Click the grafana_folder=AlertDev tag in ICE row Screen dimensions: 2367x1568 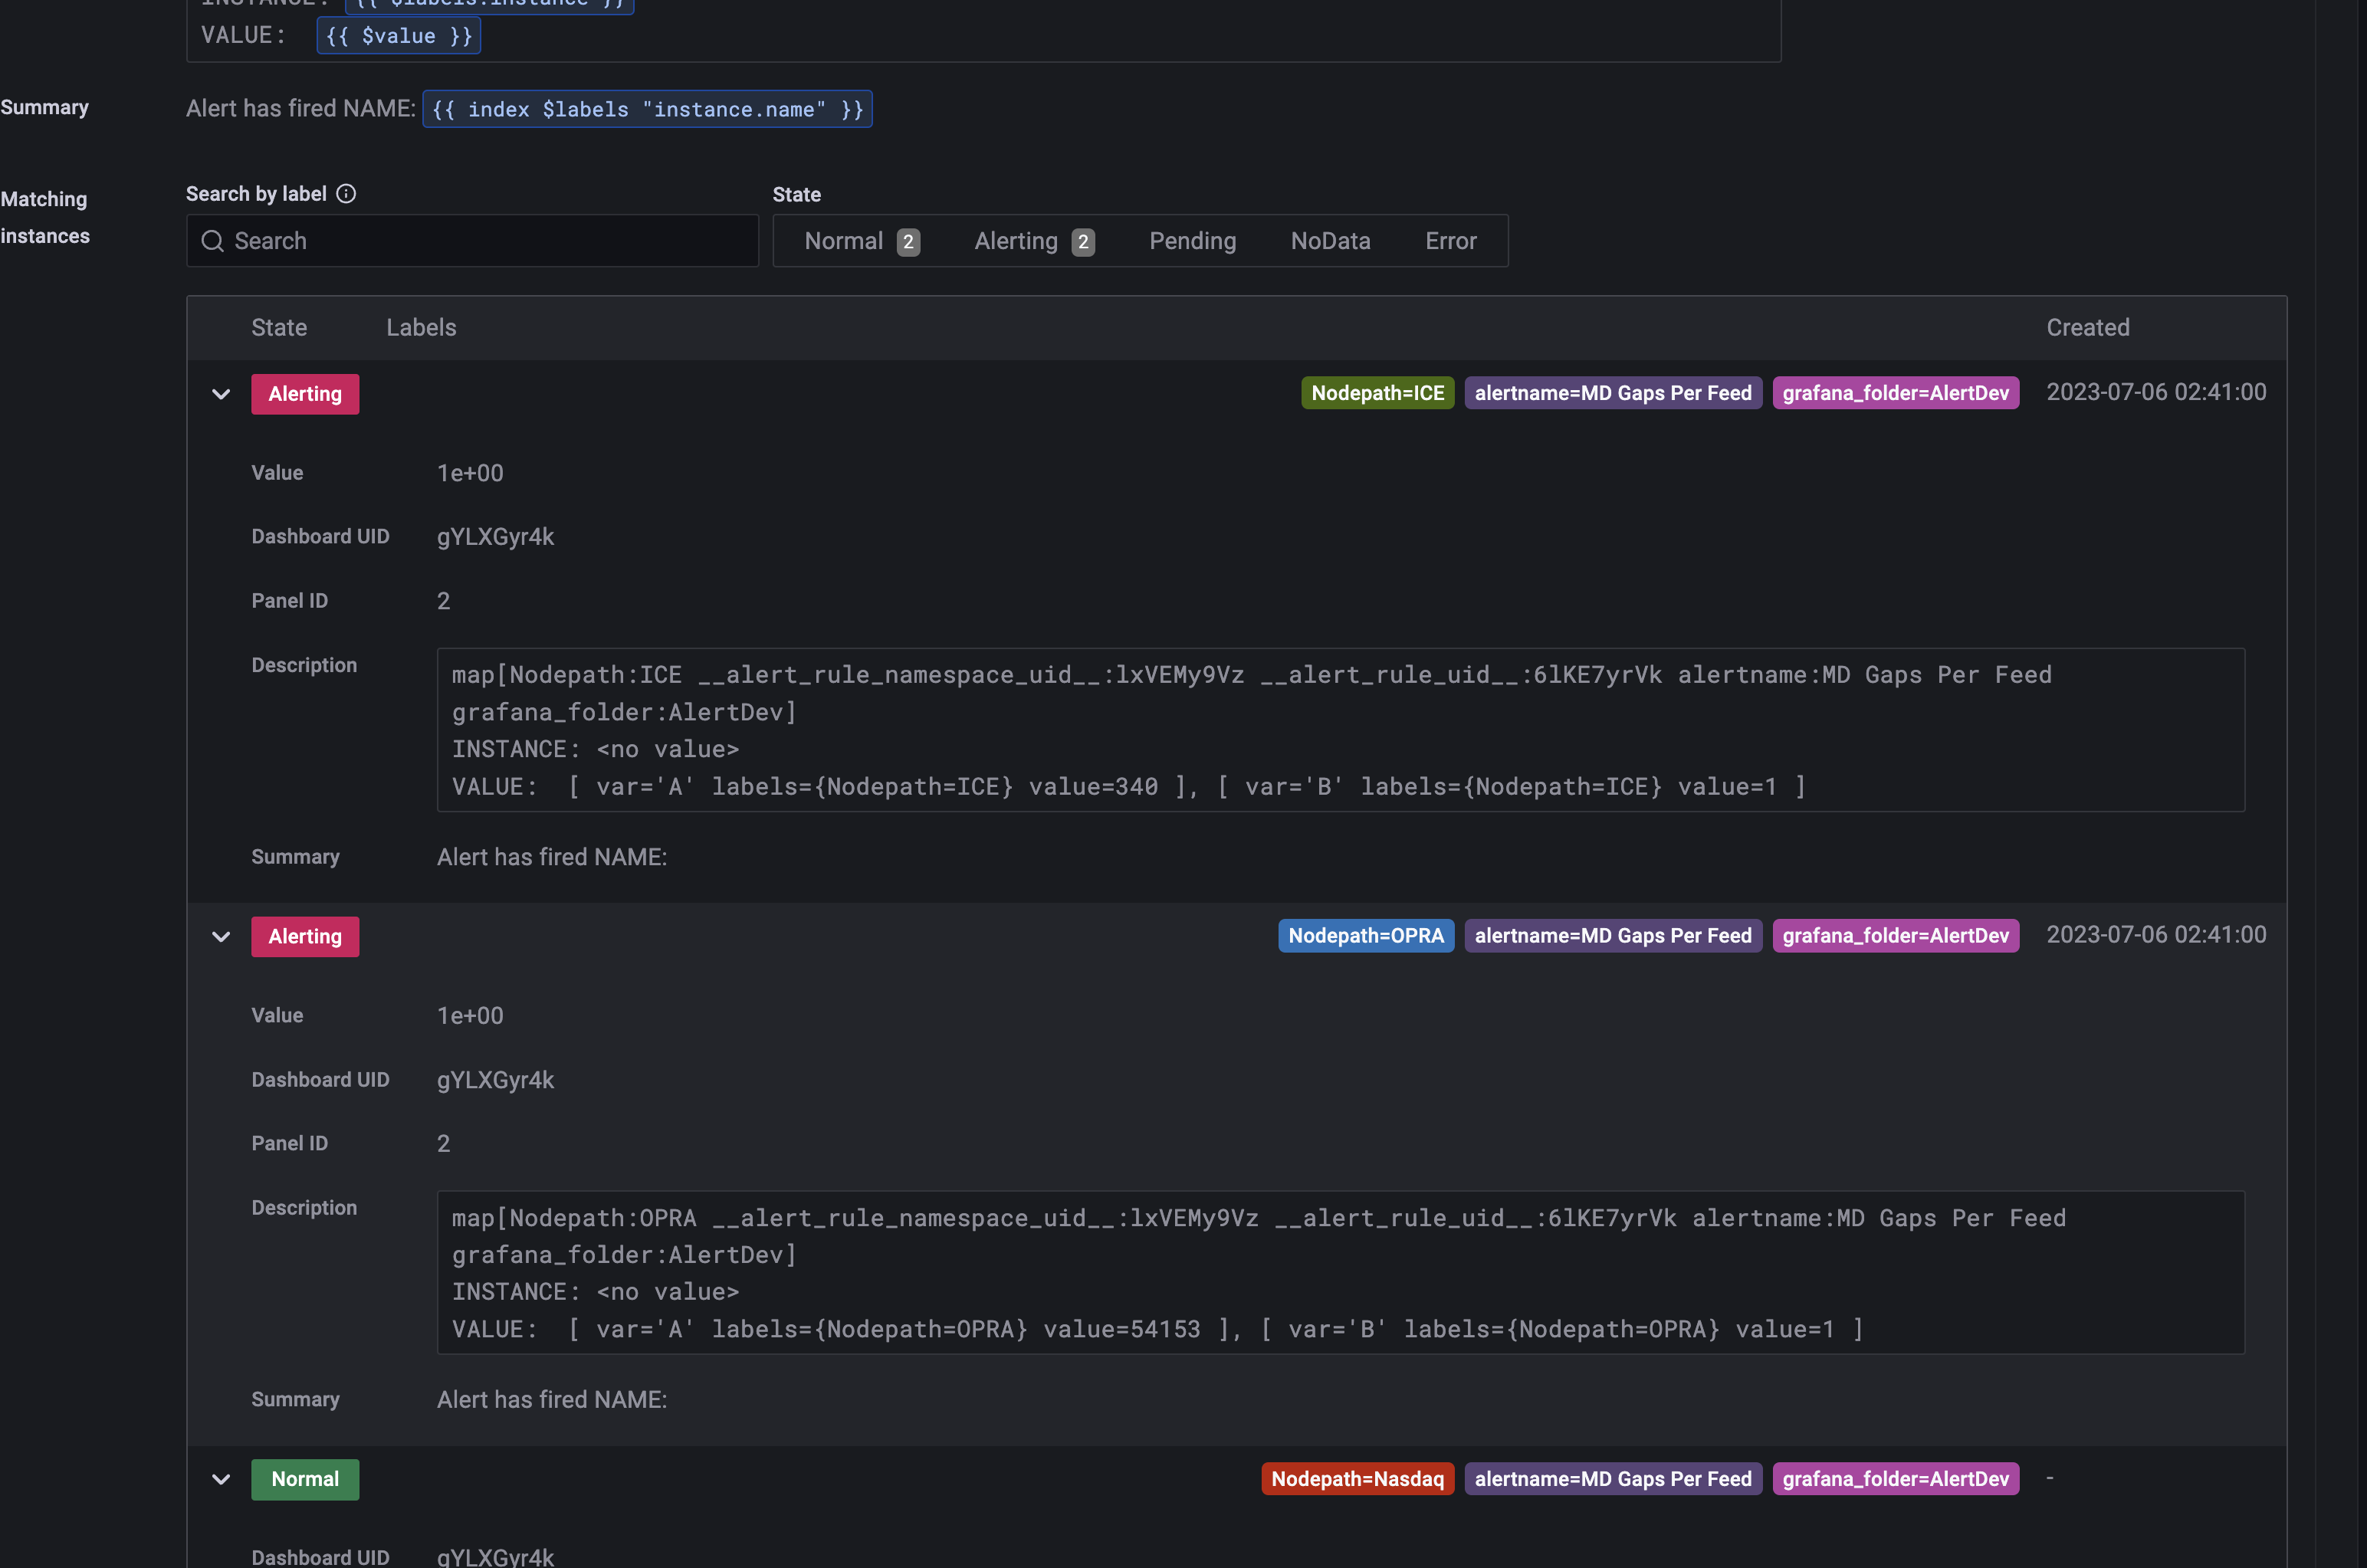(x=1895, y=393)
